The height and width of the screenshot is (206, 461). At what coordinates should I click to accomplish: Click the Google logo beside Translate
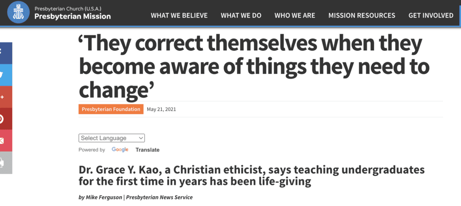120,150
